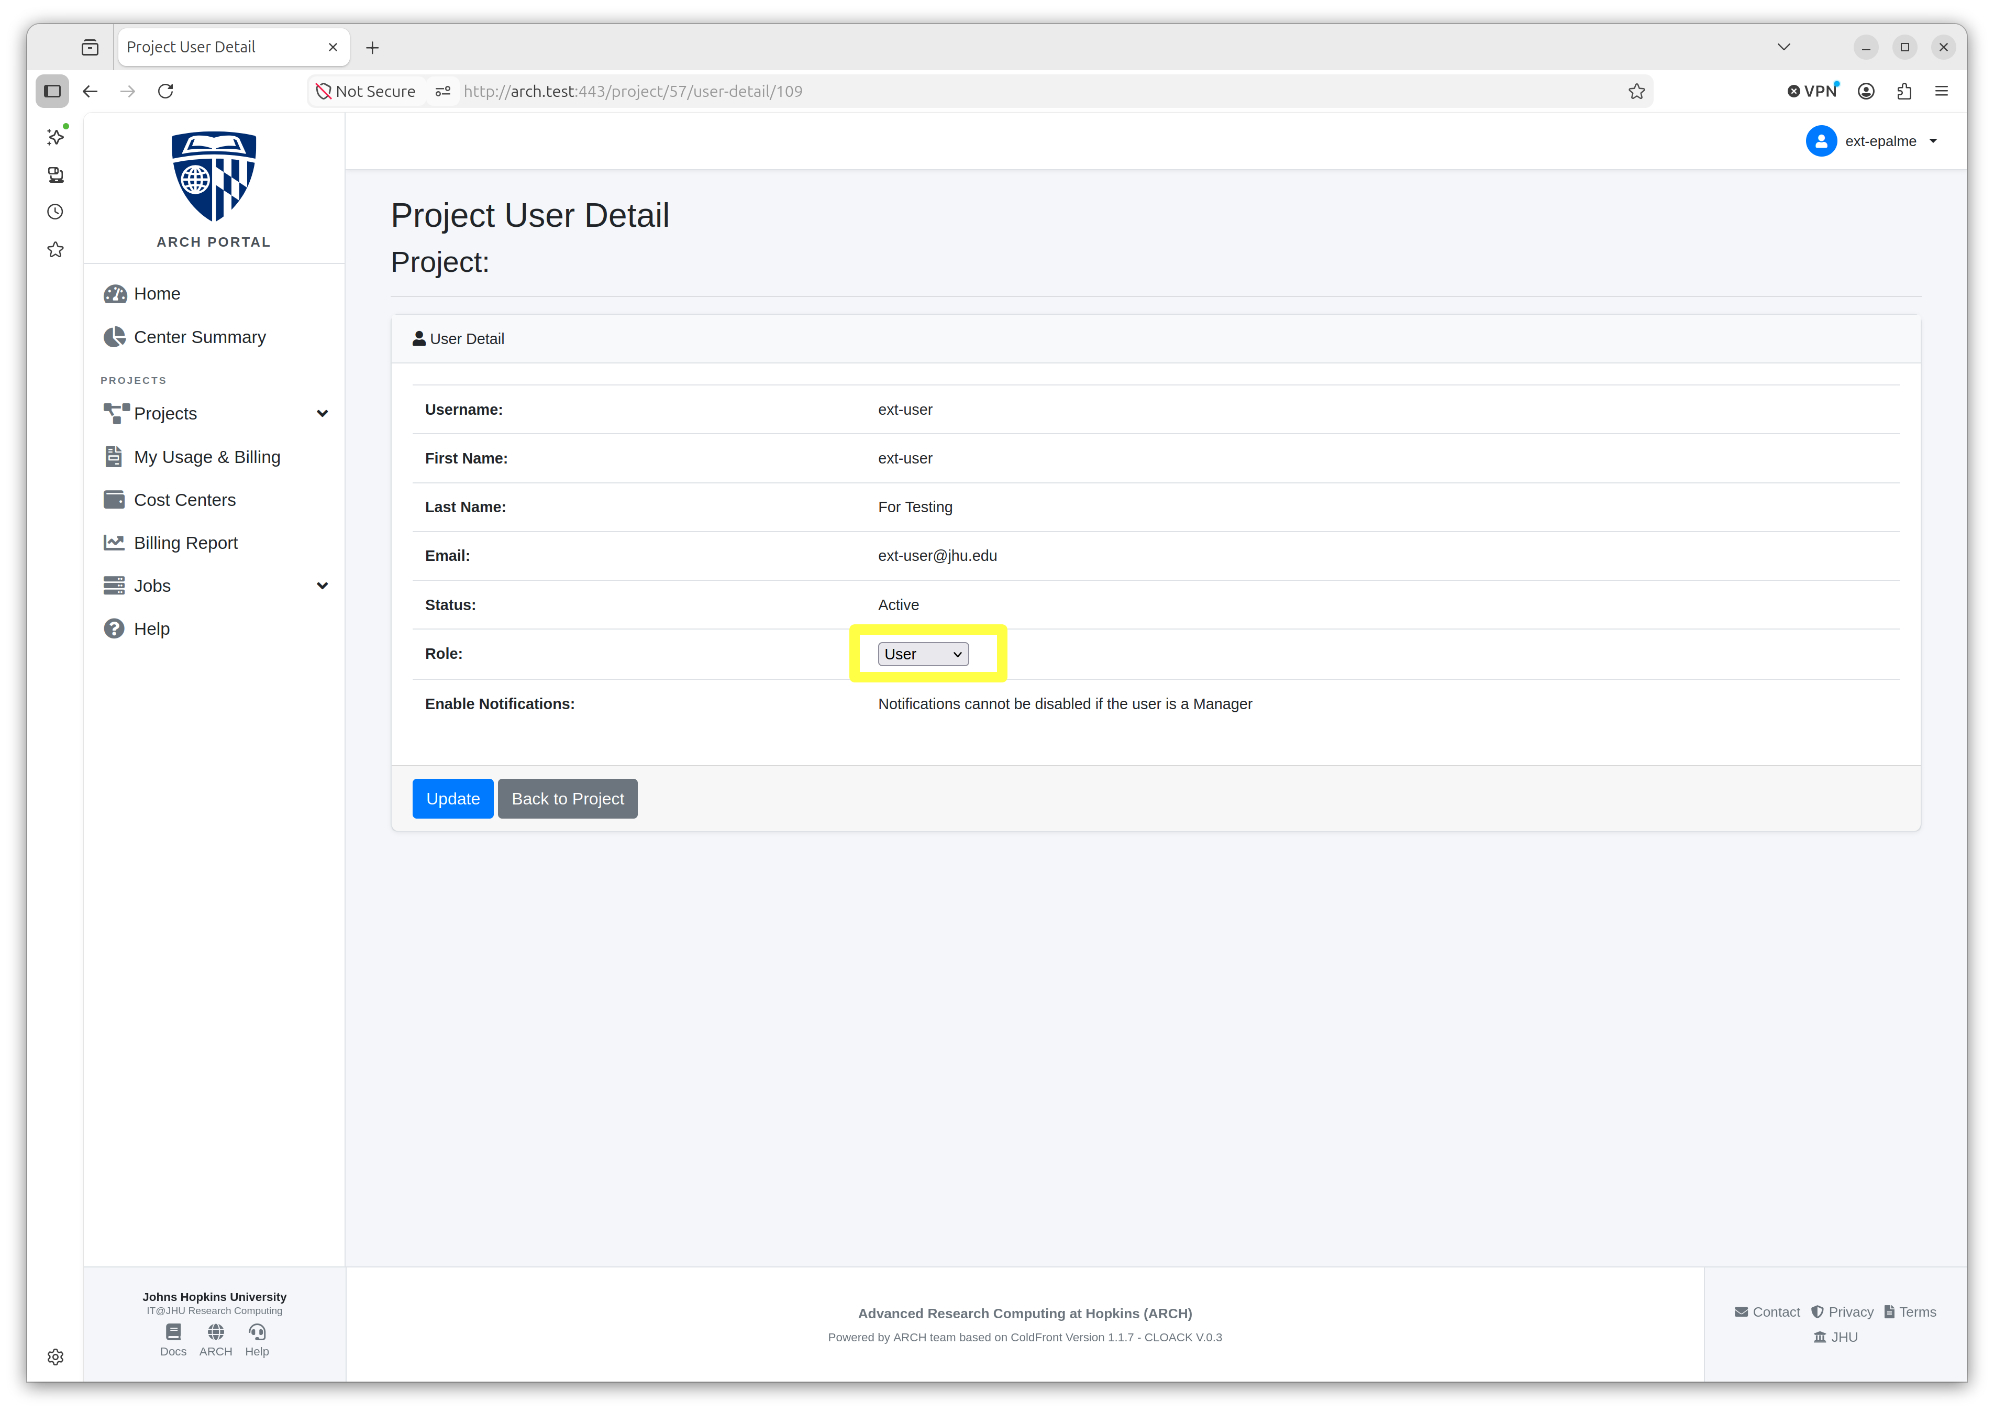The height and width of the screenshot is (1412, 1994).
Task: Open browser history clock icon in sidebar
Action: tap(56, 212)
